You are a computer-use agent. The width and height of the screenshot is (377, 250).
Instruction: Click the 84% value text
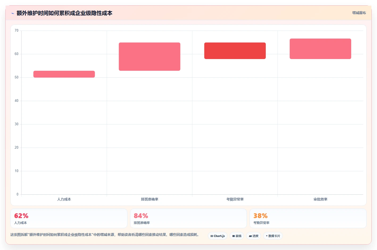[x=141, y=216]
